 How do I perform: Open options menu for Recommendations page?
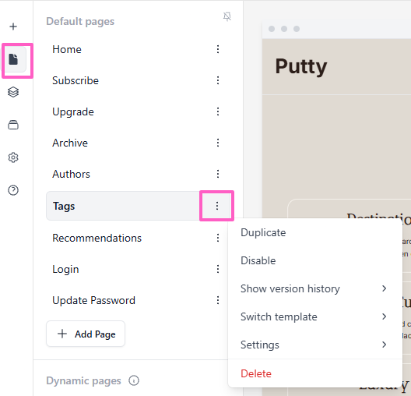point(218,238)
